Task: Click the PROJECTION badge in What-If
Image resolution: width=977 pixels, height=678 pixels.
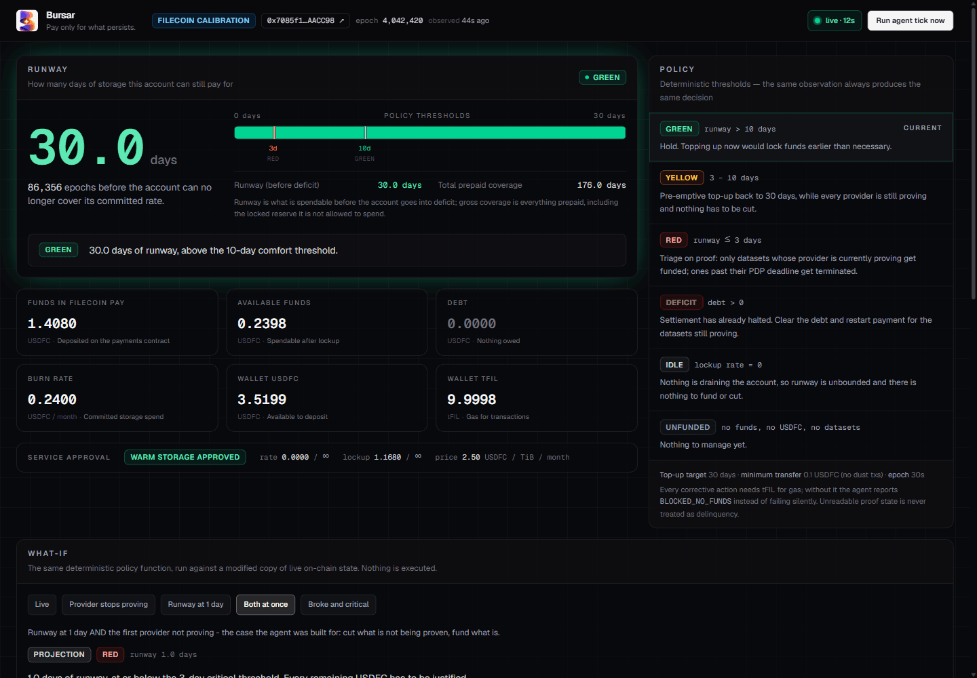Action: 59,654
